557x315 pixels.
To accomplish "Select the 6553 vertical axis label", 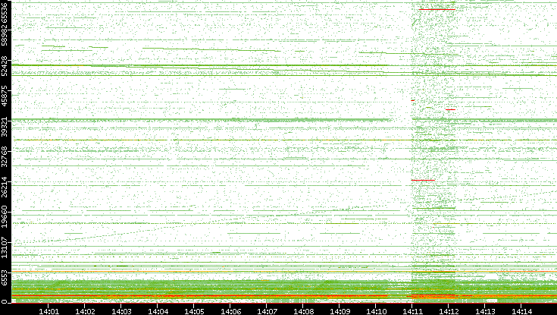I will pyautogui.click(x=5, y=277).
